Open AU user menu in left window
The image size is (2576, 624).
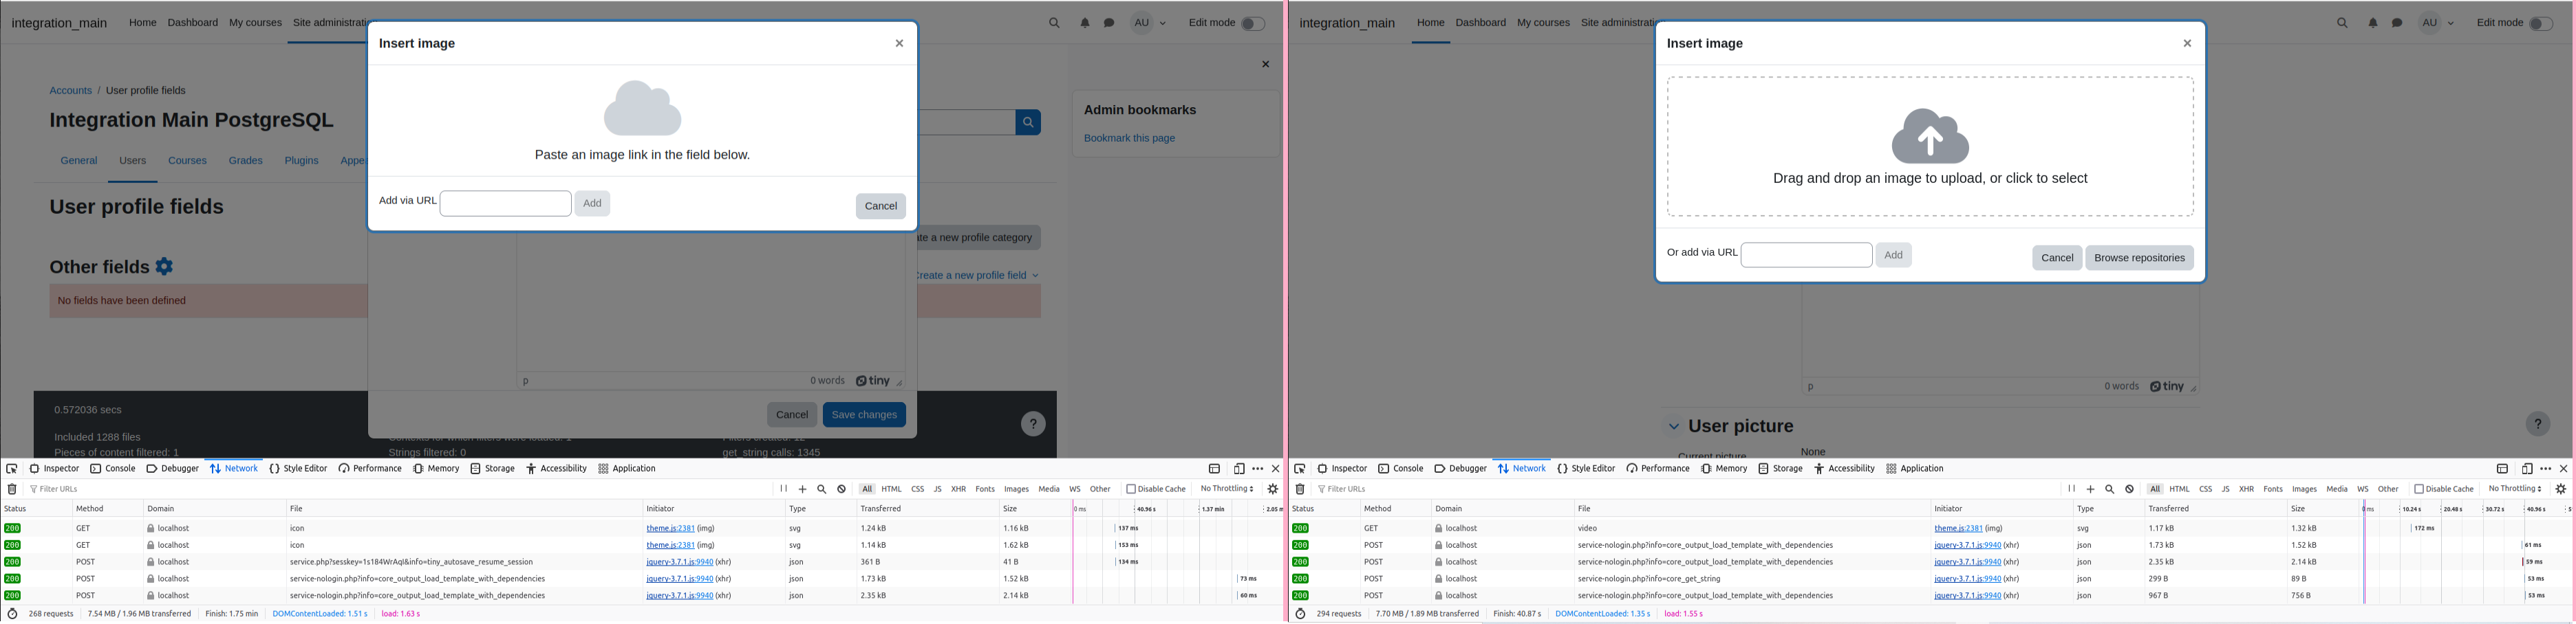point(1149,23)
